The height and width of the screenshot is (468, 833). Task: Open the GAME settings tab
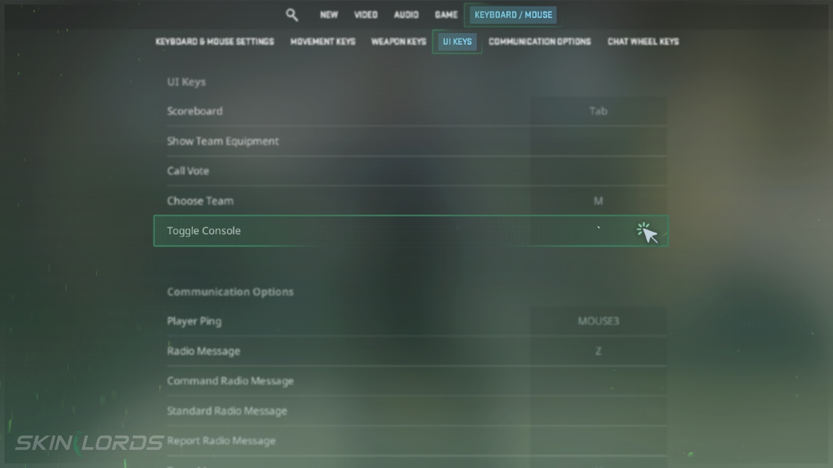446,15
